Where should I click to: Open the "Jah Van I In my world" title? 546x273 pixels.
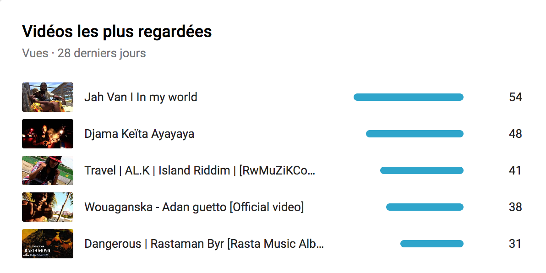[x=141, y=97]
